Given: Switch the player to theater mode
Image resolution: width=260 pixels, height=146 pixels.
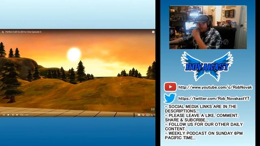Looking at the screenshot, I should (x=148, y=115).
